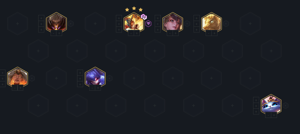Select the purple-haired champion portrait
Viewport: 300px width, 134px height.
pos(95,77)
